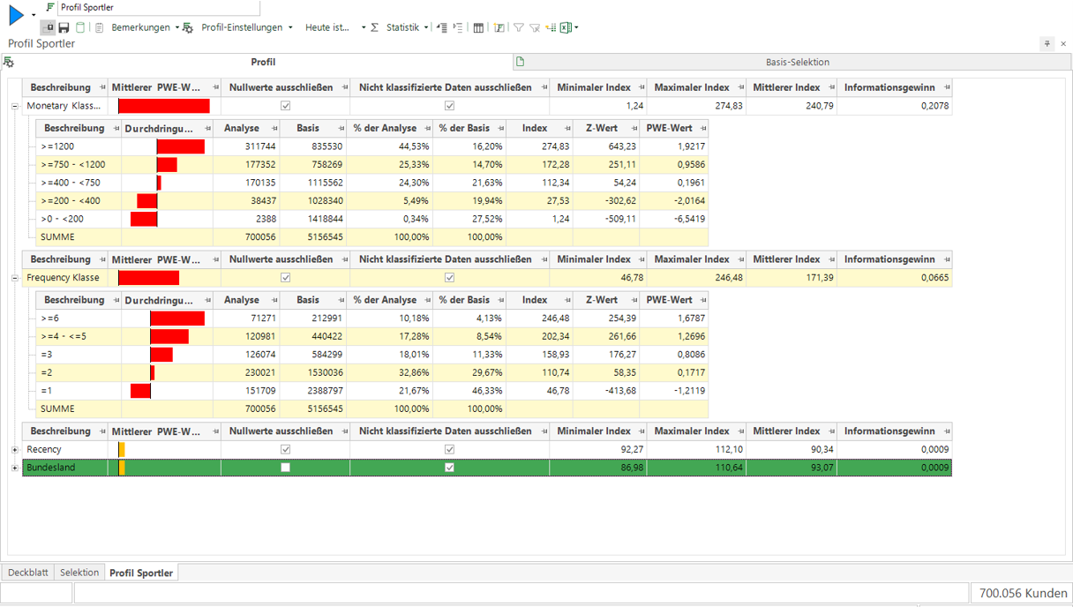Click the first funnel filter icon

[x=519, y=27]
